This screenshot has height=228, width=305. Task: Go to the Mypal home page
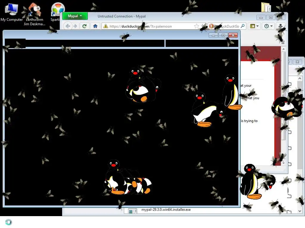pyautogui.click(x=95, y=26)
